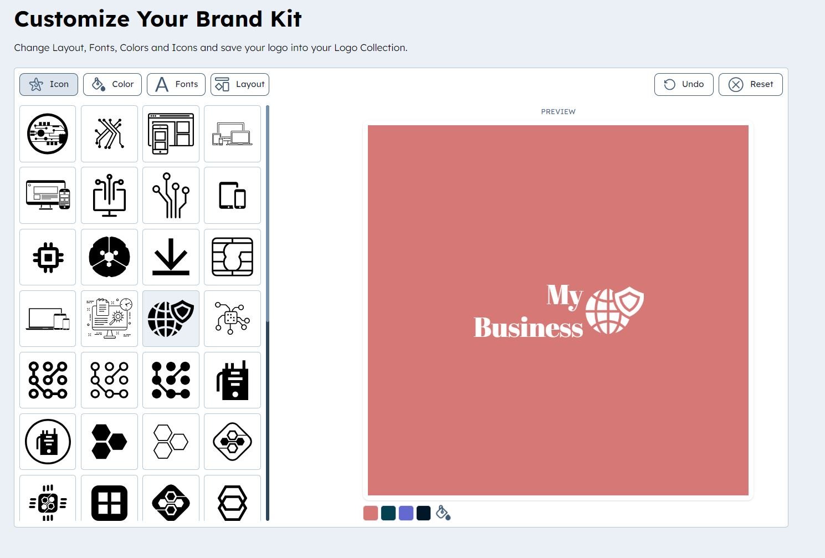Select the SIM card chip icon

(232, 257)
